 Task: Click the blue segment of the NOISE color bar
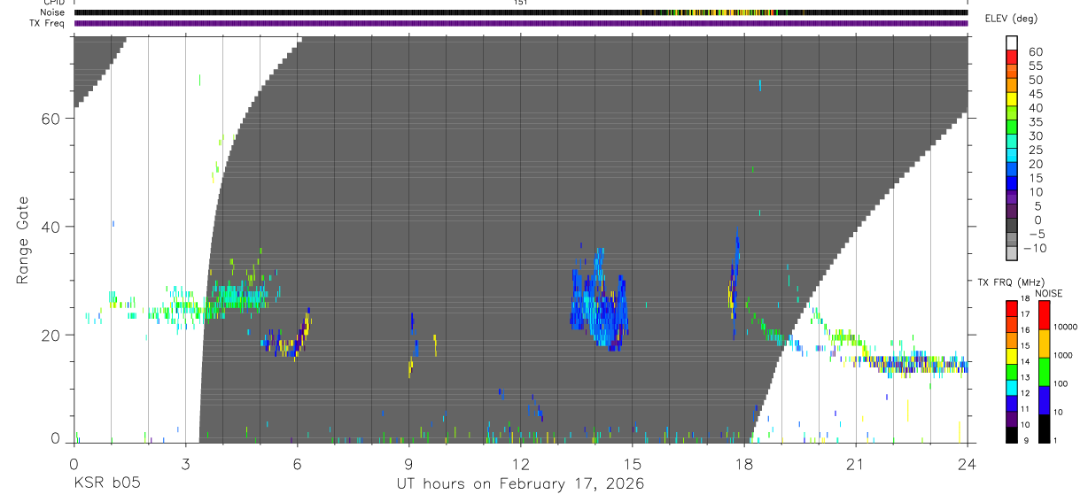click(x=1045, y=400)
